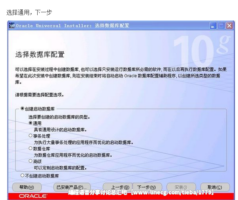The height and width of the screenshot is (200, 238).
Task: Select the 事务处理 radio option
Action: [x=31, y=136]
